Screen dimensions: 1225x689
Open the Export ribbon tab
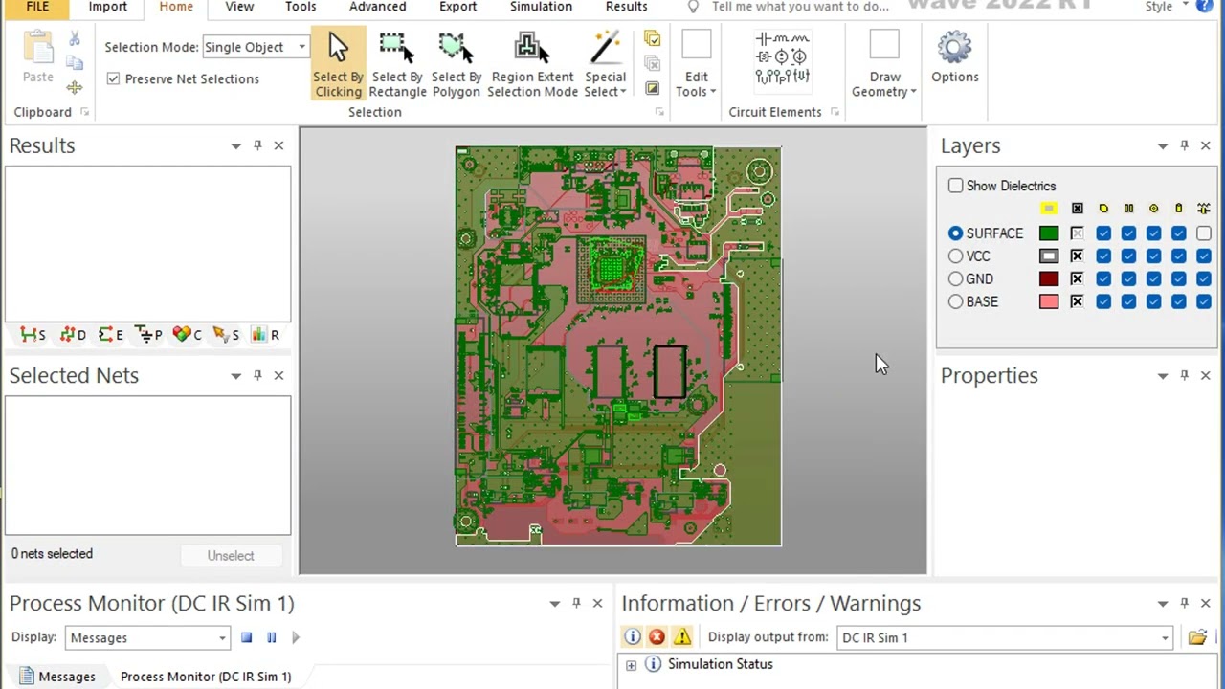(457, 7)
